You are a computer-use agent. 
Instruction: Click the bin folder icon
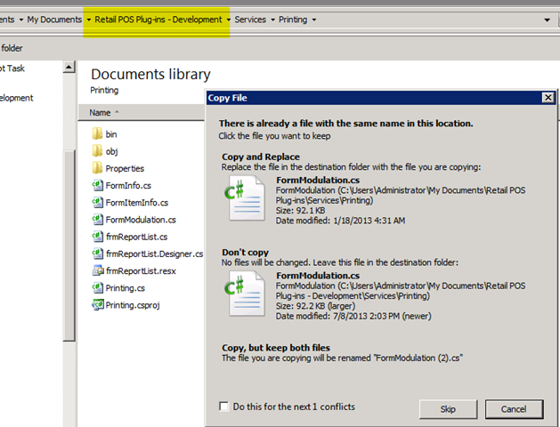(x=98, y=134)
